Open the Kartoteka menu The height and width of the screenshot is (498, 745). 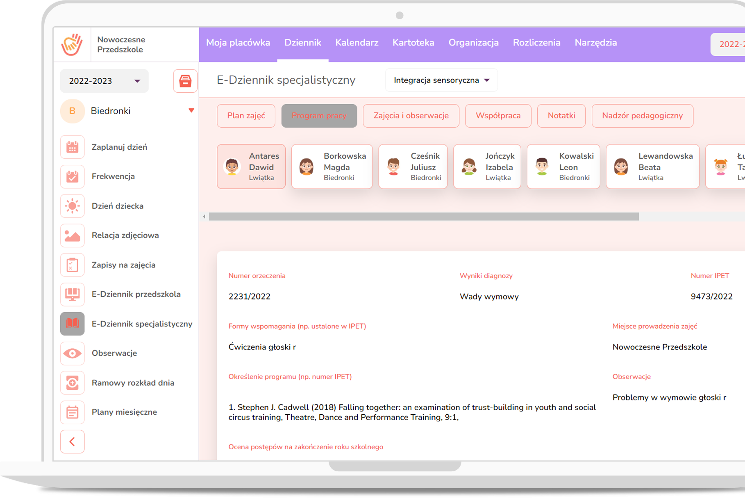click(413, 42)
